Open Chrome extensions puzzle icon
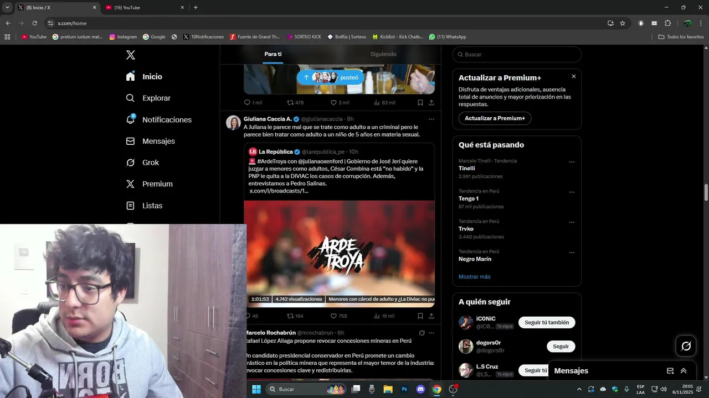Viewport: 709px width, 398px height. pyautogui.click(x=667, y=23)
